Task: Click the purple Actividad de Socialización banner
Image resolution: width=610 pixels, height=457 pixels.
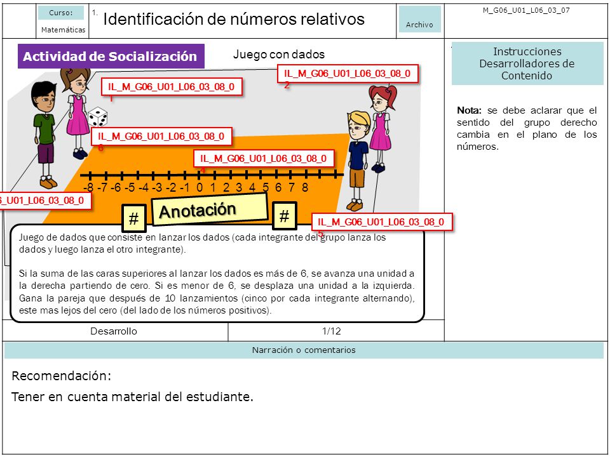Action: (111, 56)
